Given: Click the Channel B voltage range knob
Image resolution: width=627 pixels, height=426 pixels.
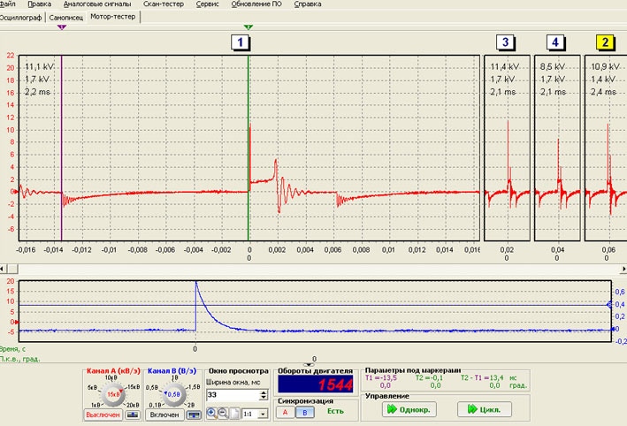Looking at the screenshot, I should pos(174,394).
